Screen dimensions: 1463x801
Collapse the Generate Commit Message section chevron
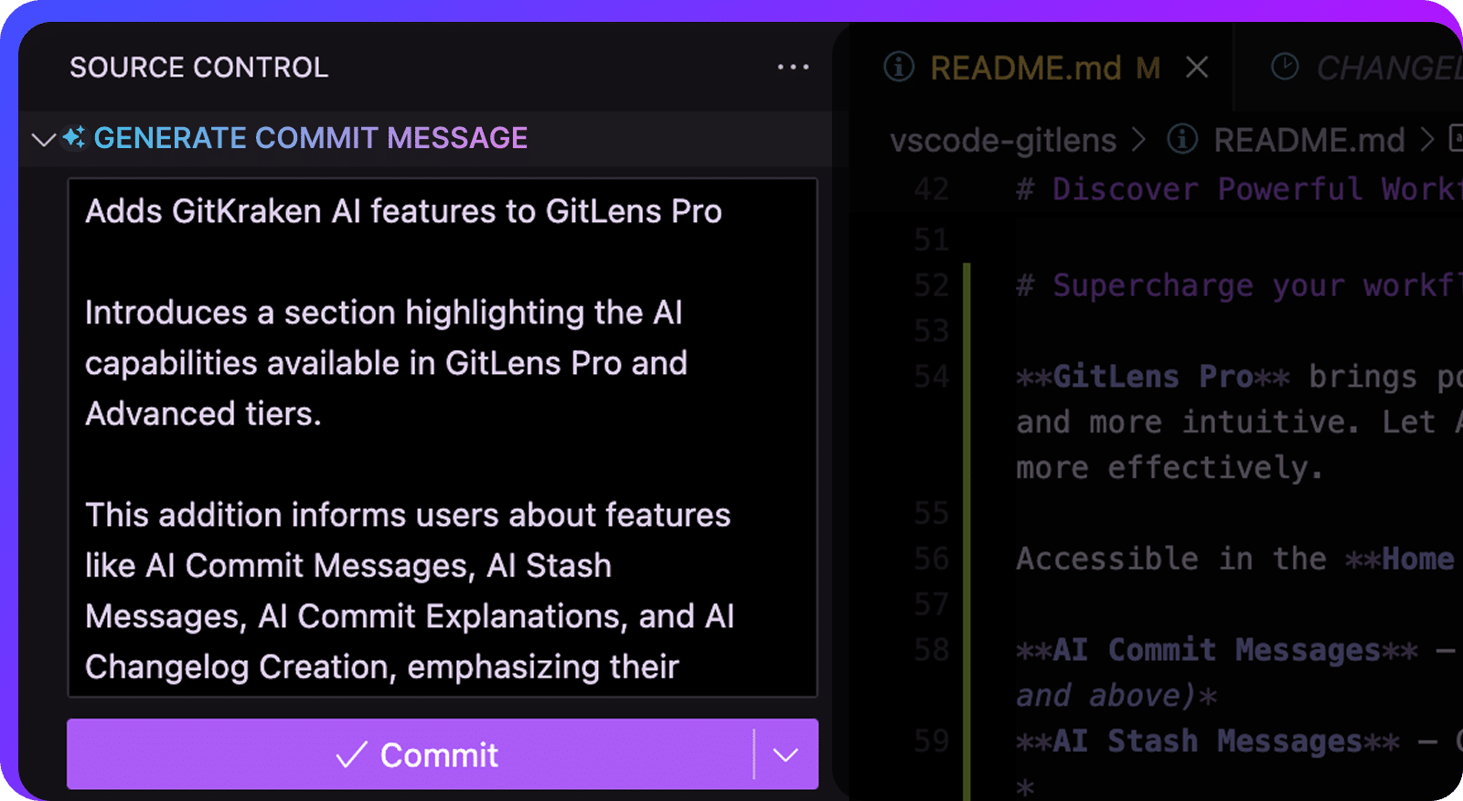click(43, 140)
